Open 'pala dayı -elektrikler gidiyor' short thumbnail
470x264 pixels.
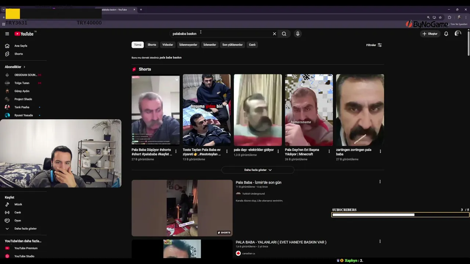pyautogui.click(x=258, y=110)
